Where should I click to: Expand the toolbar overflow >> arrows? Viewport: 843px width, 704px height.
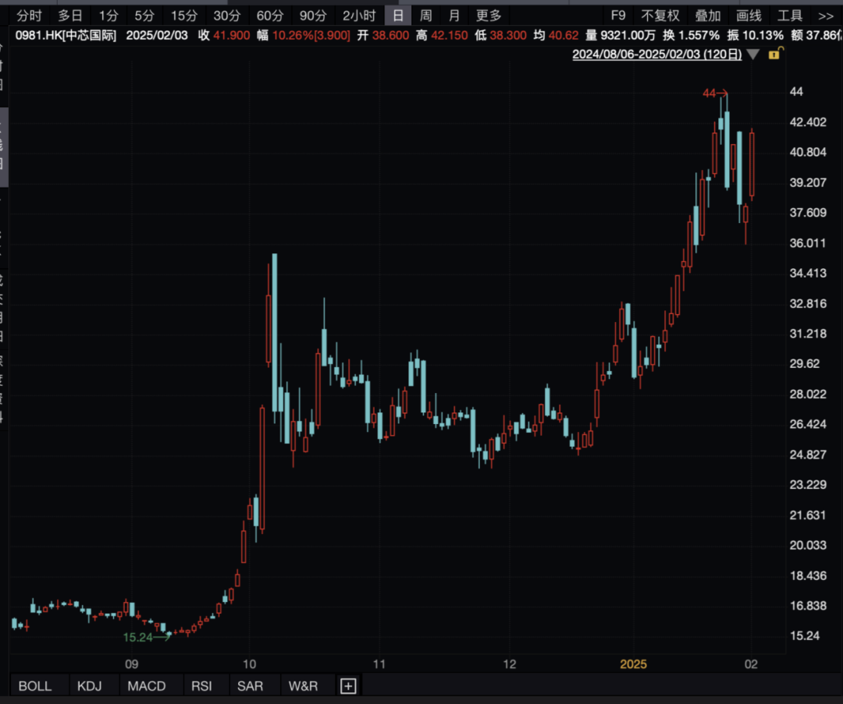[826, 16]
